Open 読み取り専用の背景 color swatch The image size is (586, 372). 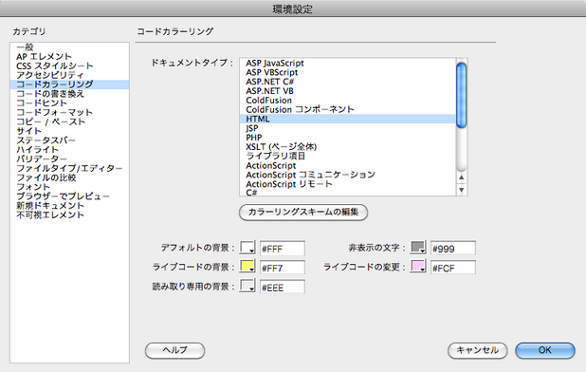(247, 287)
